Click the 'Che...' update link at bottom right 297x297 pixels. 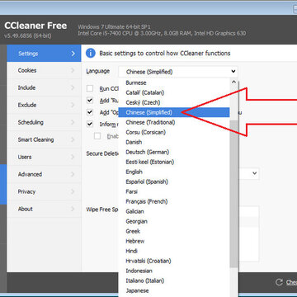(x=291, y=282)
